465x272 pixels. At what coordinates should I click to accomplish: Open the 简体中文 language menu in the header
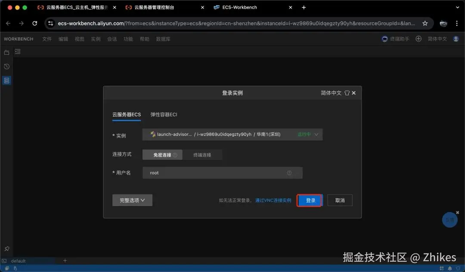point(437,39)
